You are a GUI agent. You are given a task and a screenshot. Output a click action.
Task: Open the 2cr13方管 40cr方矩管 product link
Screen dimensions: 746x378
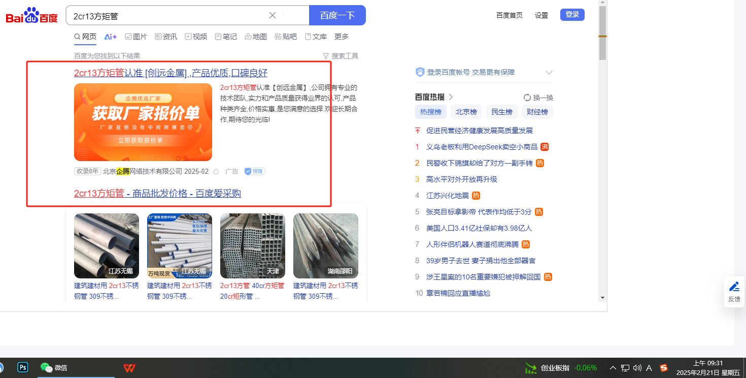click(x=252, y=291)
